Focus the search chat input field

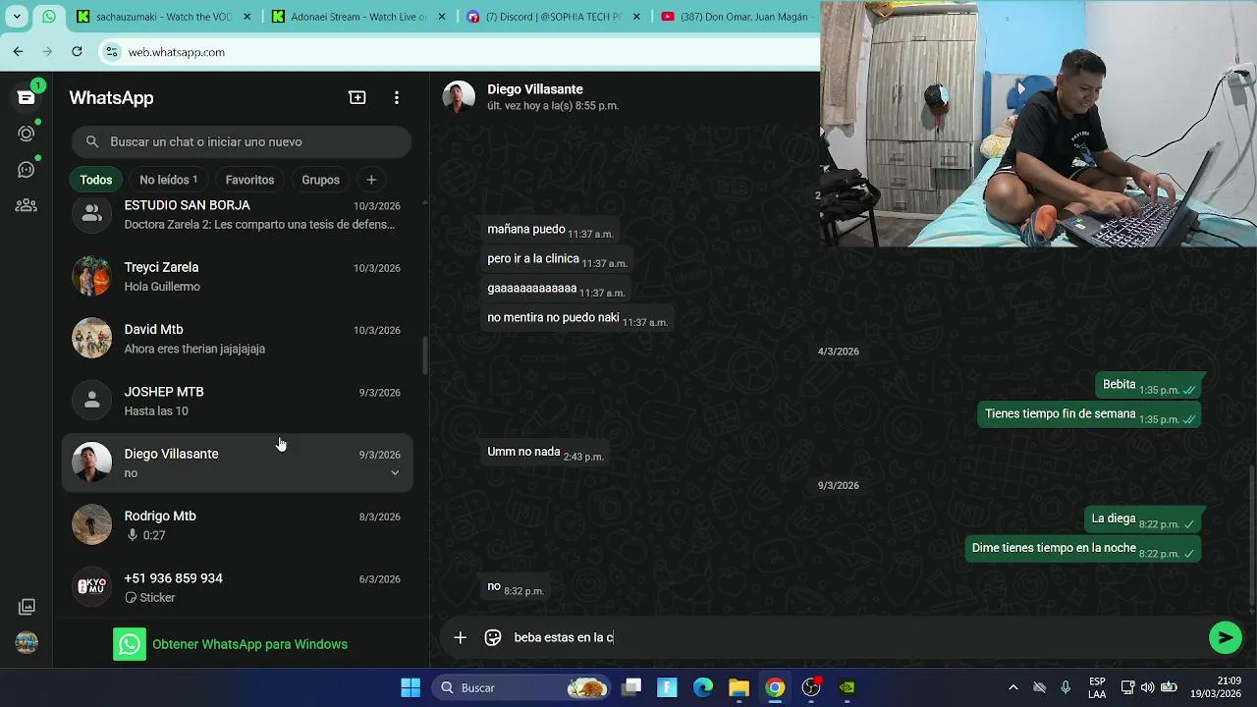(242, 141)
